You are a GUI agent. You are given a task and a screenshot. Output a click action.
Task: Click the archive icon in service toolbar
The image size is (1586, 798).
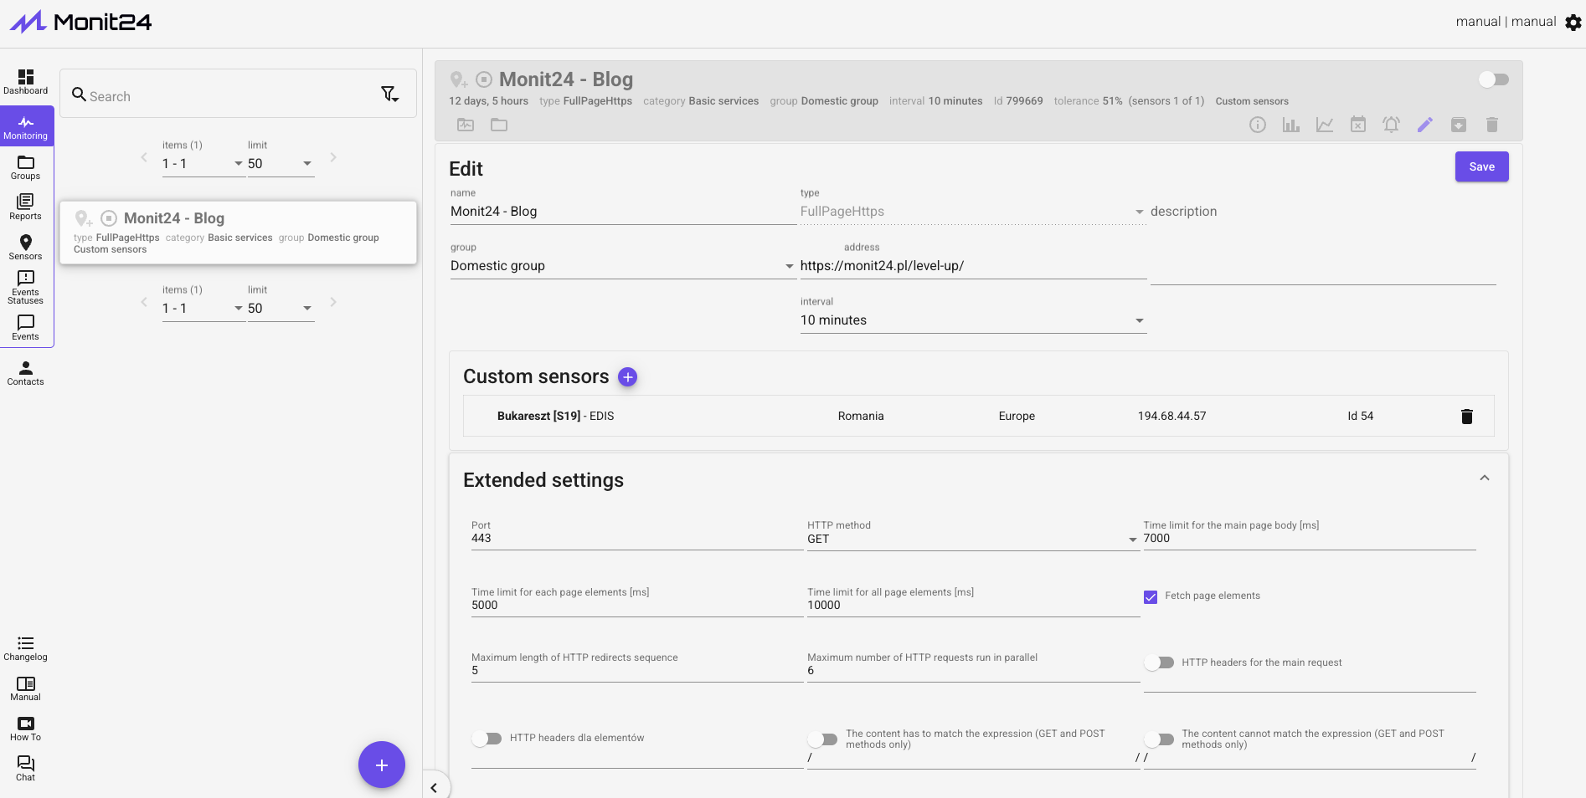(x=1458, y=125)
